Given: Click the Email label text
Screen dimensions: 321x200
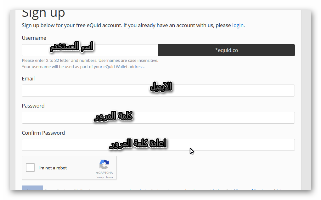Looking at the screenshot, I should pos(28,79).
